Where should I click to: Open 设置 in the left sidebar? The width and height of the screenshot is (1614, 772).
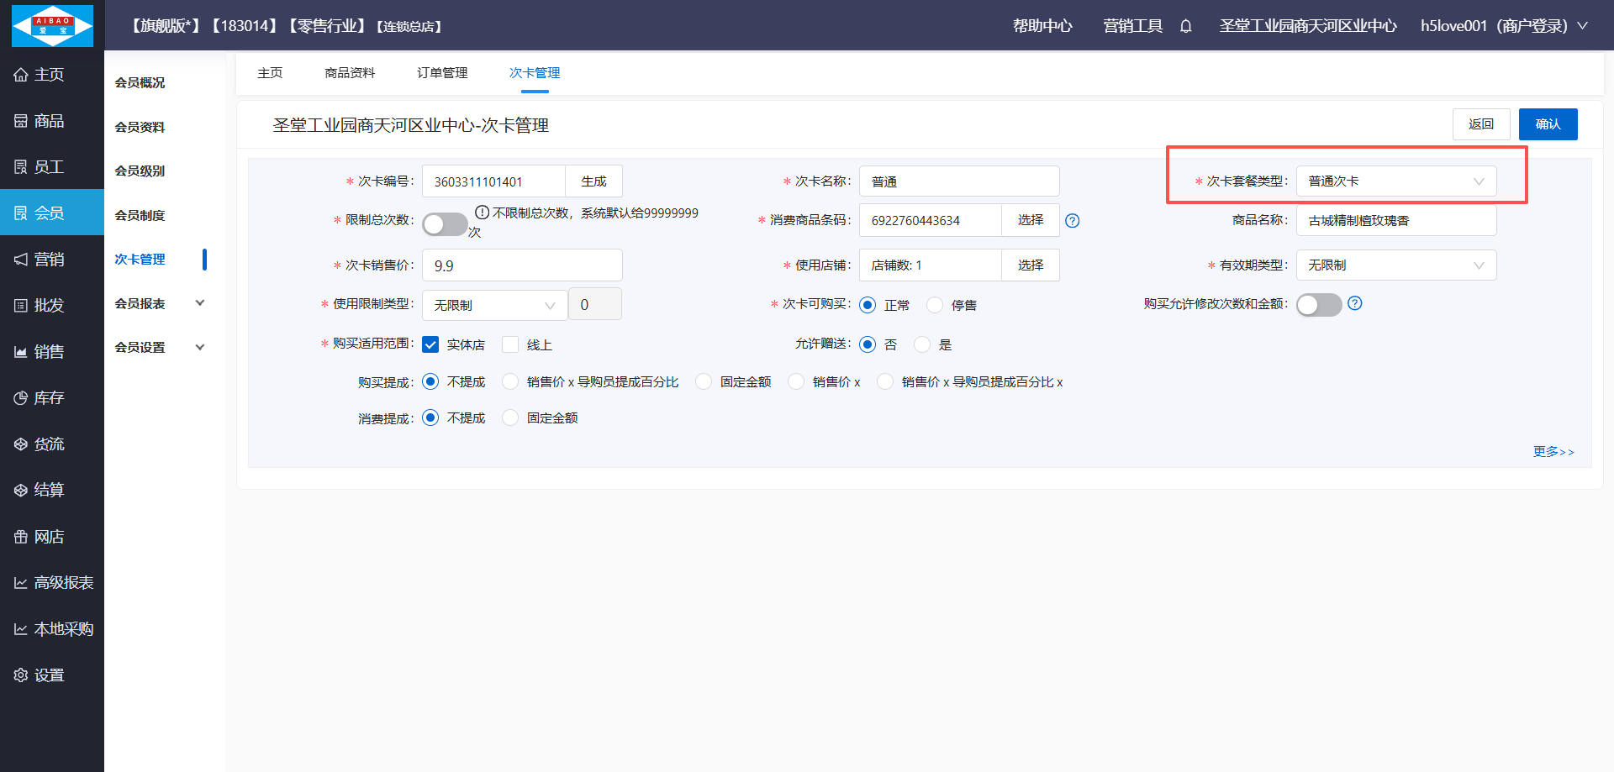tap(51, 675)
